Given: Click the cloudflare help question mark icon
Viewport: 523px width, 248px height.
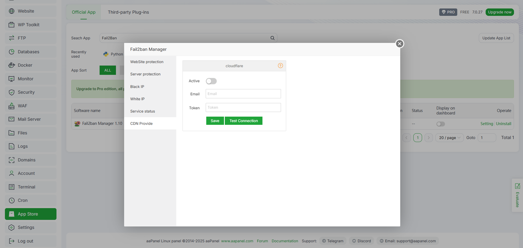Looking at the screenshot, I should click(x=280, y=66).
